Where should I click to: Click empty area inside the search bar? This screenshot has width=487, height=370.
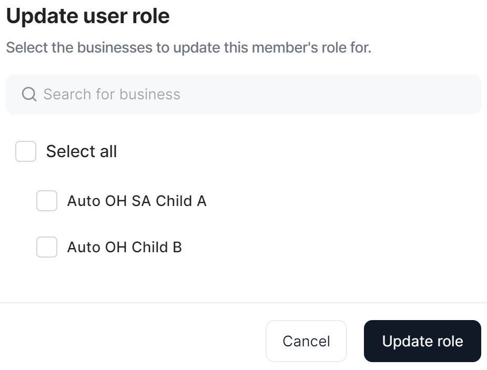click(342, 95)
